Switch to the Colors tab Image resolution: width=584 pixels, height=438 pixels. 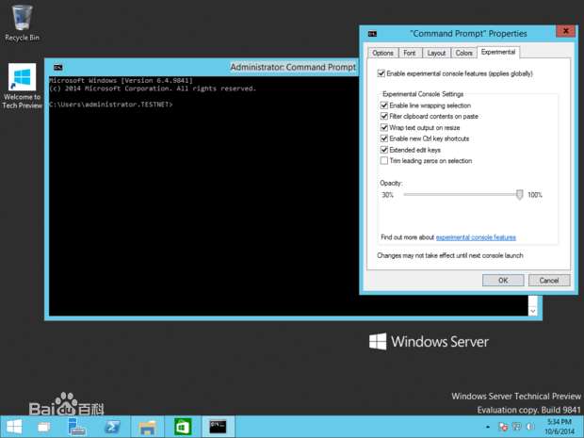click(x=464, y=53)
